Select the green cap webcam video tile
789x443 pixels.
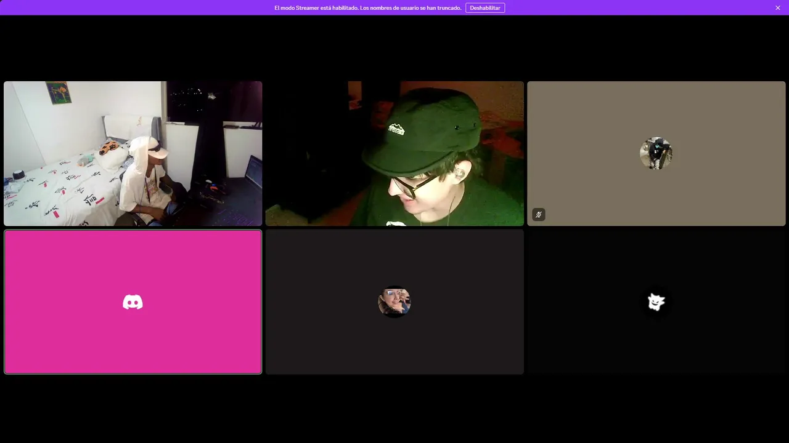[394, 154]
